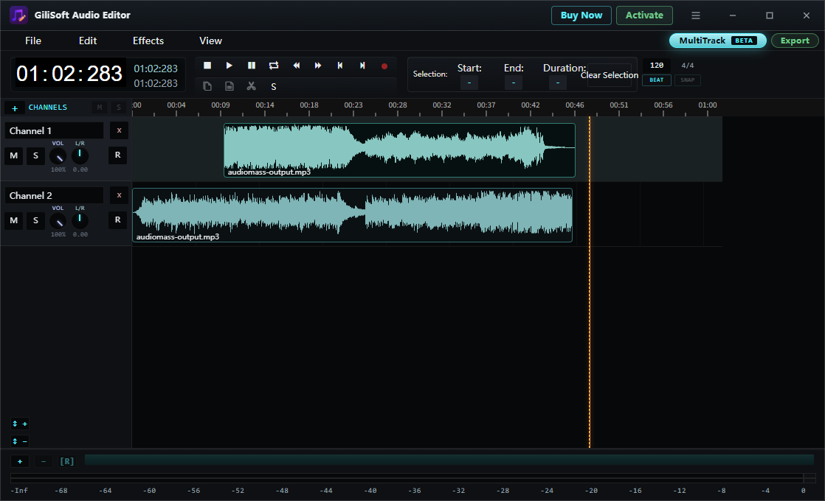Open the View menu
The height and width of the screenshot is (501, 825).
pos(210,41)
